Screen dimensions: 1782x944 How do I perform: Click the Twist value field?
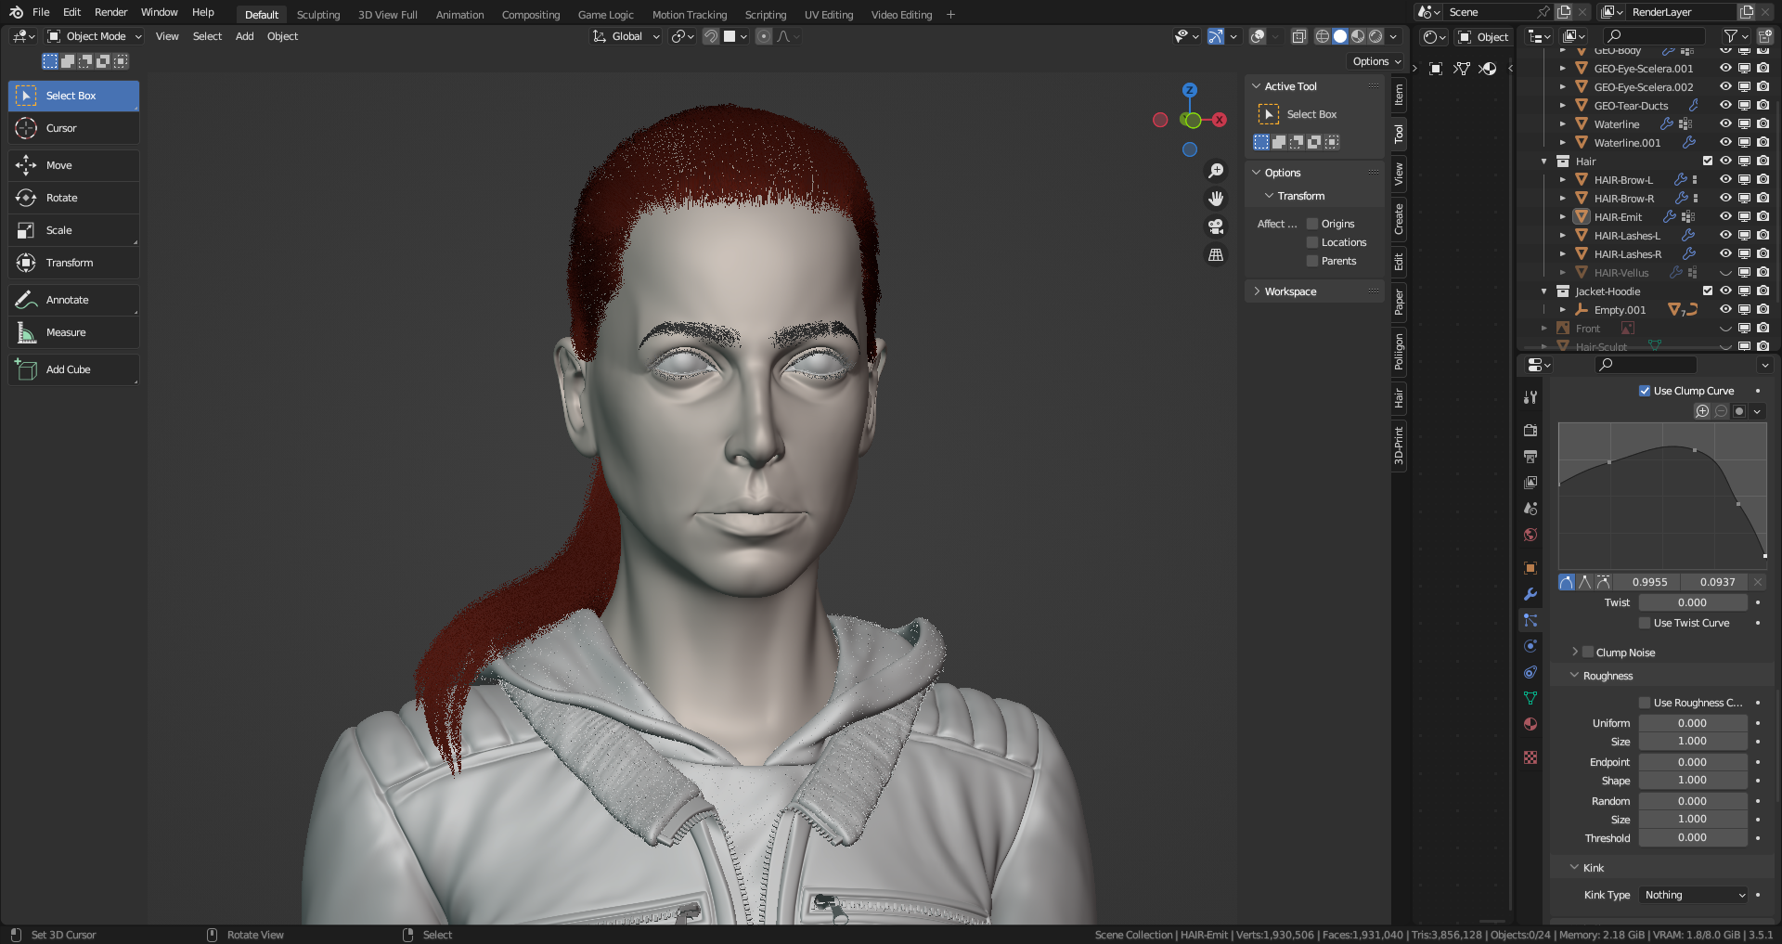(x=1693, y=602)
